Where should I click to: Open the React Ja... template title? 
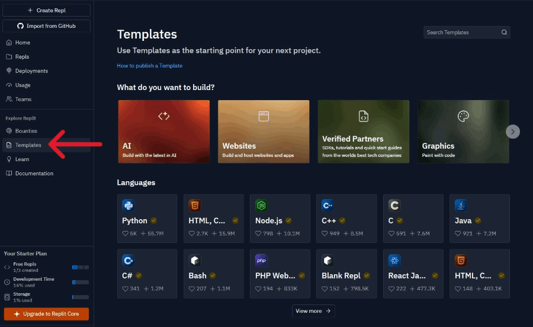tap(407, 275)
